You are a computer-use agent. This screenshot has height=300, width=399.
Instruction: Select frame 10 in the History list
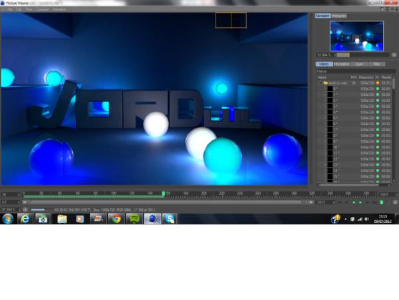[354, 147]
